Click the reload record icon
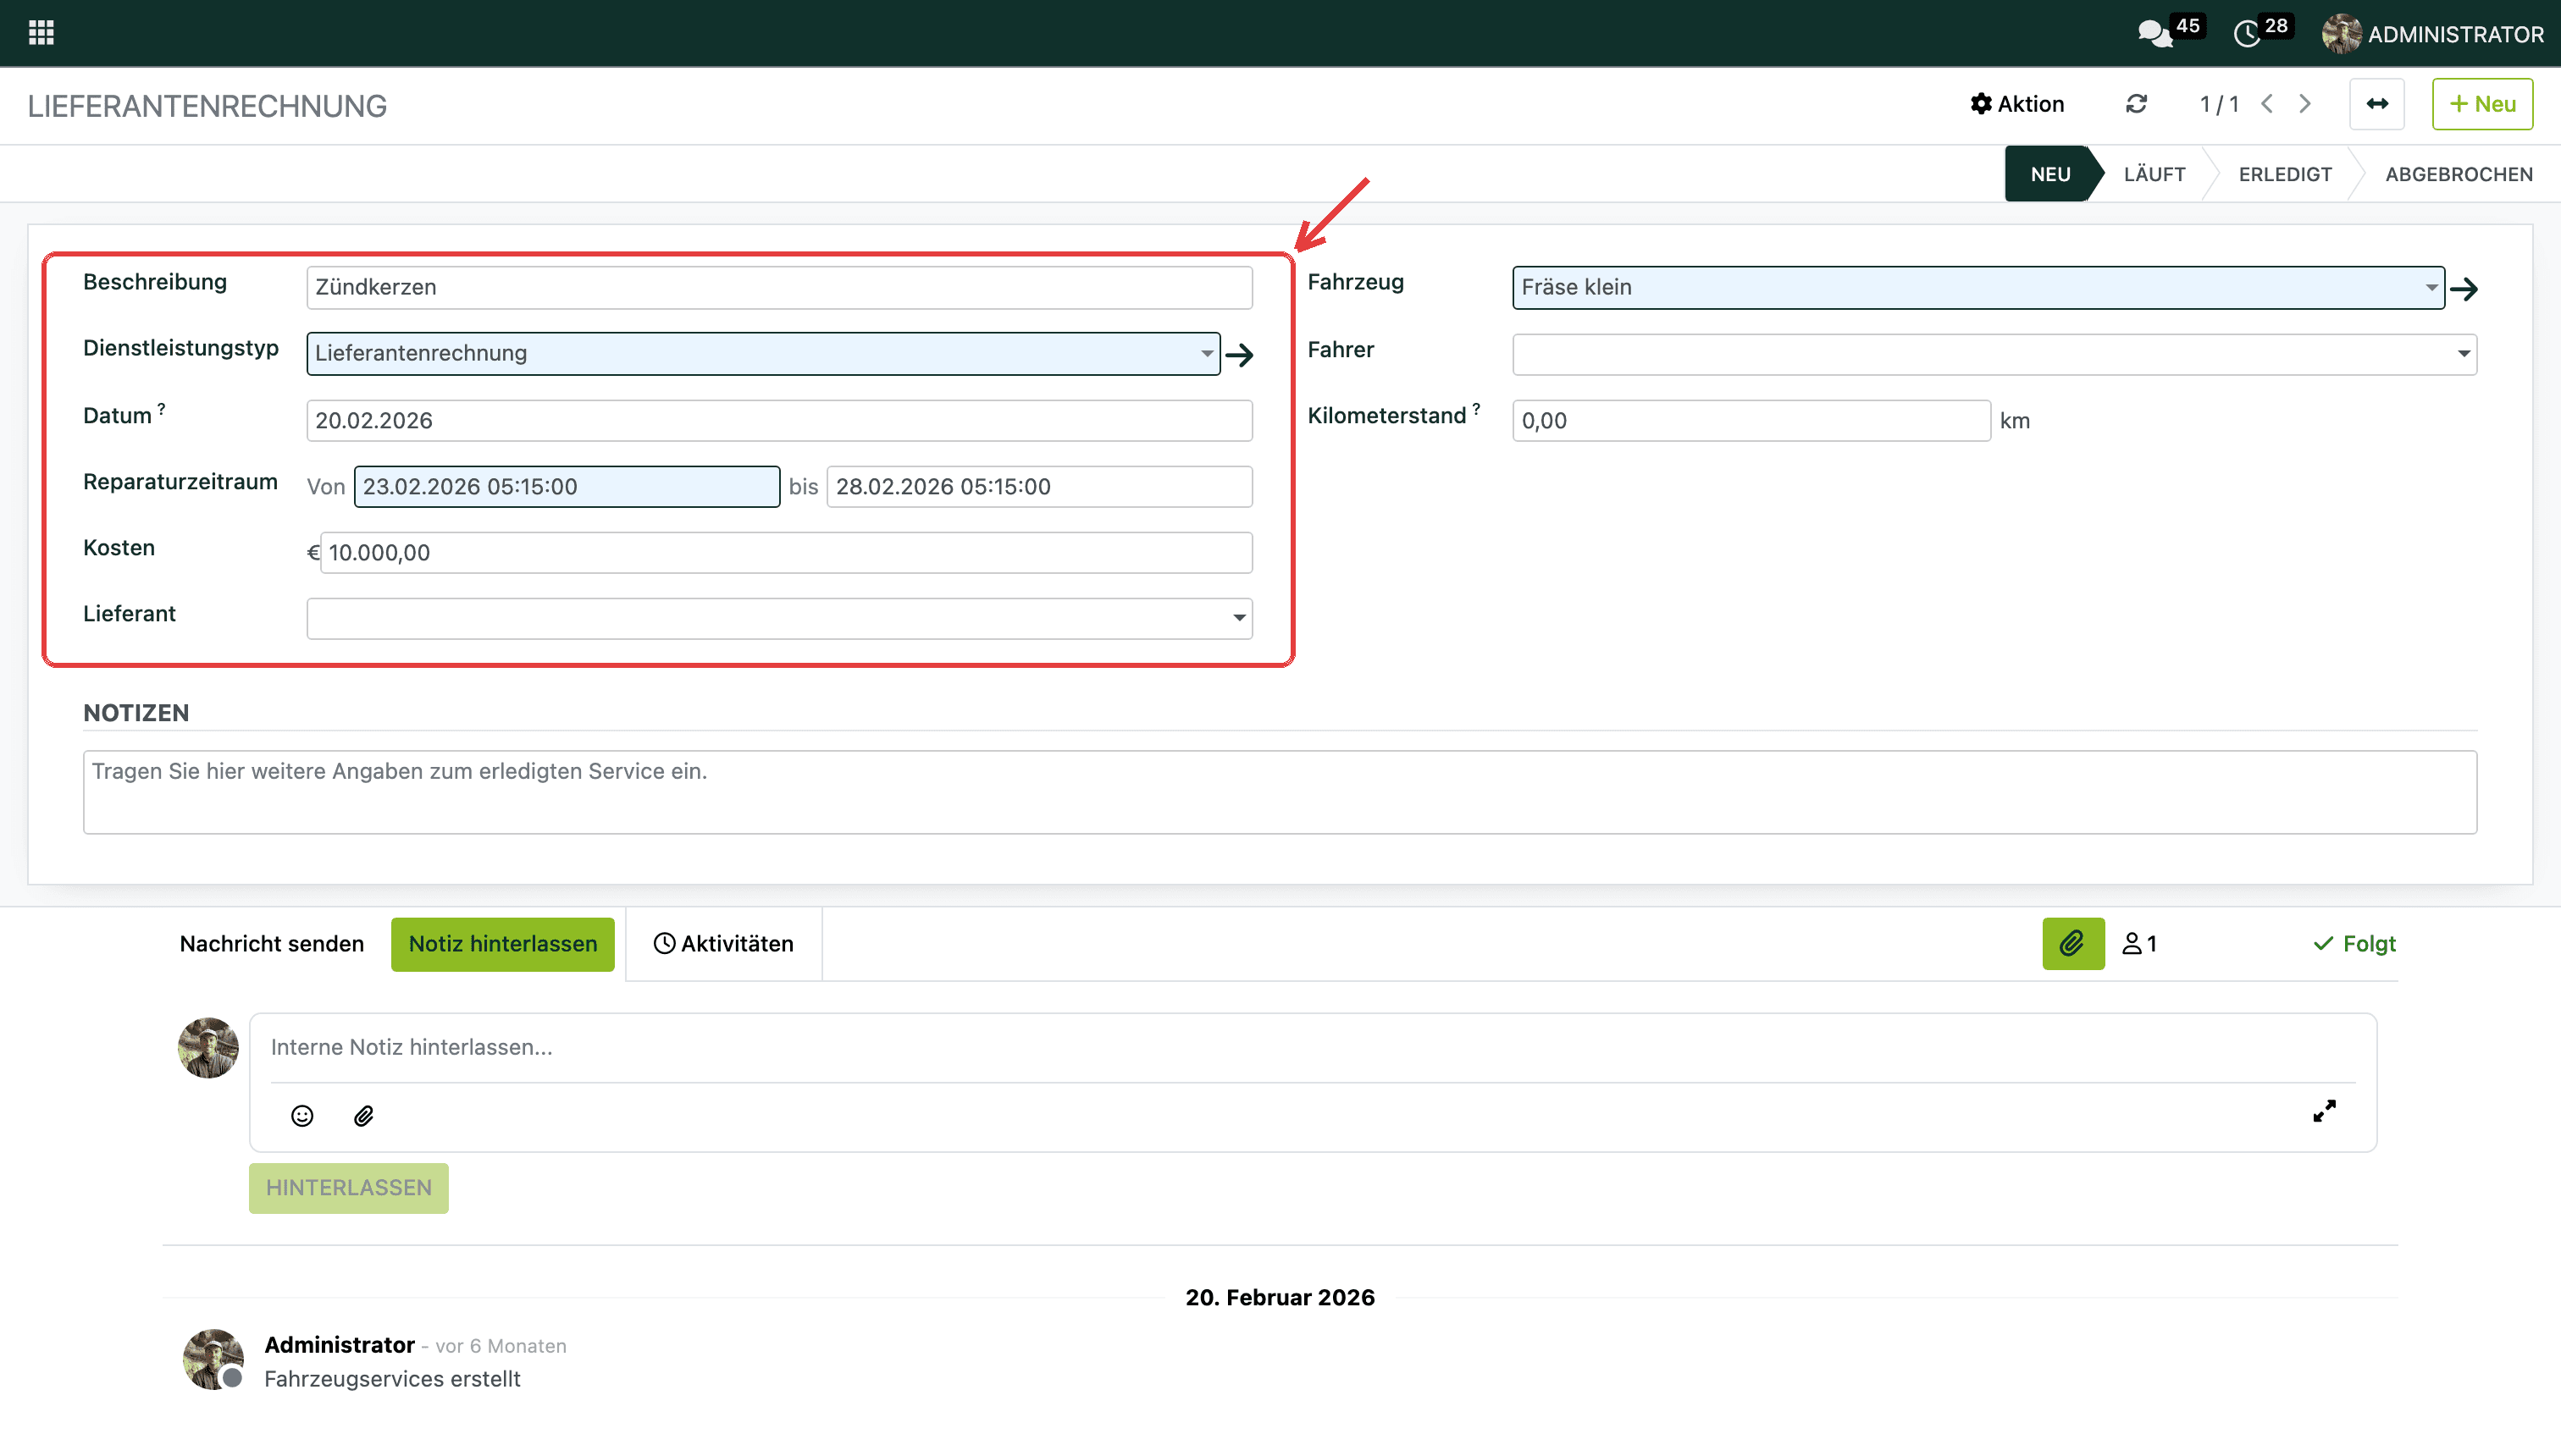2561x1456 pixels. pyautogui.click(x=2136, y=104)
